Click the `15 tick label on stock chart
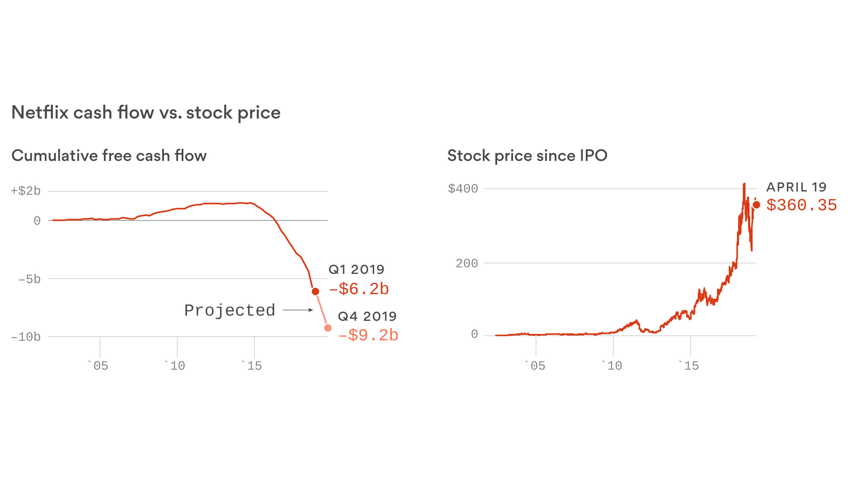Viewport: 848px width, 477px height. tap(689, 366)
